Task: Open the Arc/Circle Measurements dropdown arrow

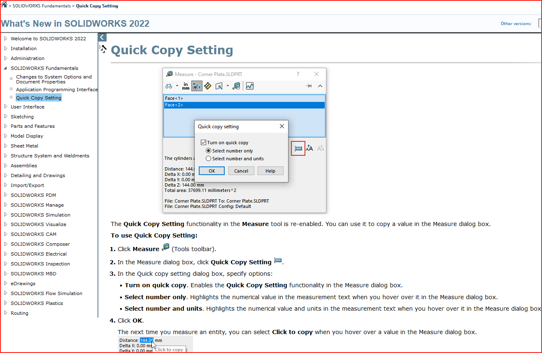Action: point(177,86)
